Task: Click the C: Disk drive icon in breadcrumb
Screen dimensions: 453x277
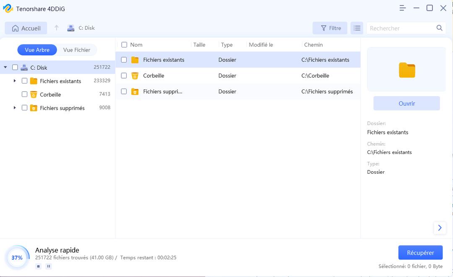Action: (71, 28)
